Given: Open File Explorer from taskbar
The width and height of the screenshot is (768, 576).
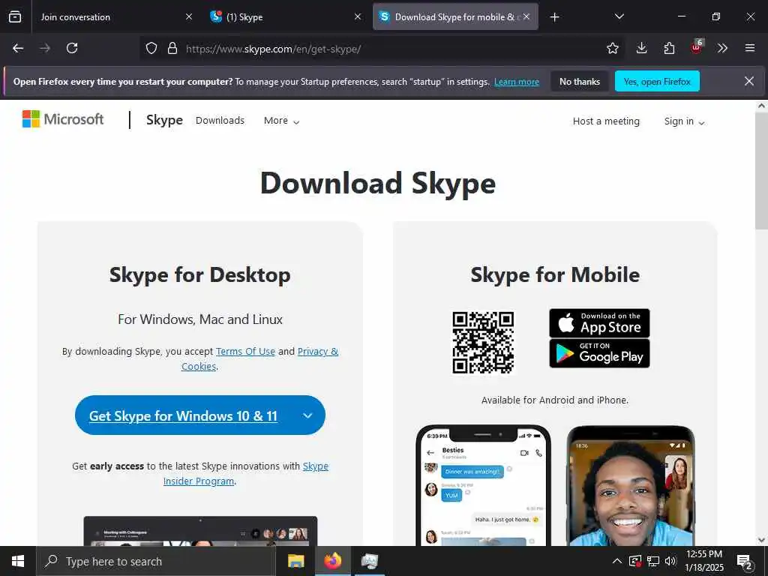Looking at the screenshot, I should click(295, 561).
